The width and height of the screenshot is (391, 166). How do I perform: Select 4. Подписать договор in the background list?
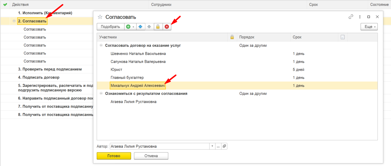click(39, 77)
